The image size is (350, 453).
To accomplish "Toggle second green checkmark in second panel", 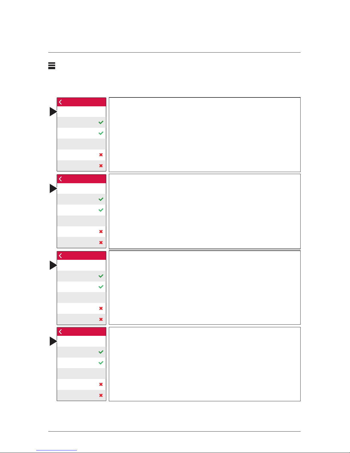I will click(101, 210).
